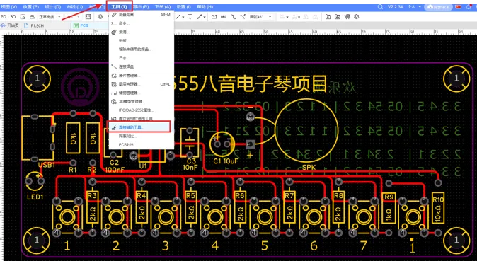
Task: Click the gear-like settings toolbar icon
Action: coord(357,17)
